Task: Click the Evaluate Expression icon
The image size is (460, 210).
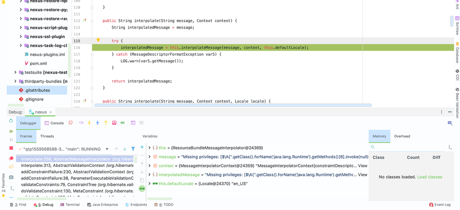Action: (x=133, y=123)
